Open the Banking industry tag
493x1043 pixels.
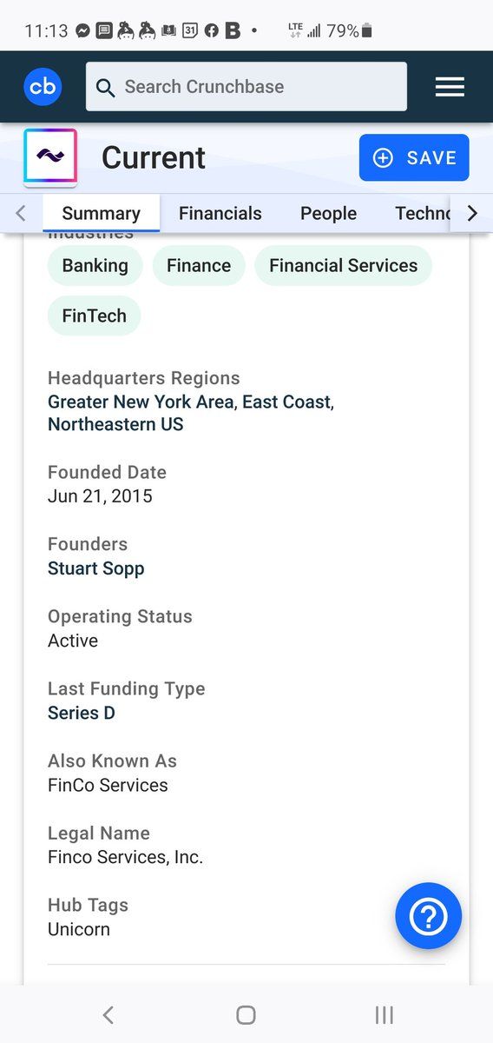(x=95, y=265)
